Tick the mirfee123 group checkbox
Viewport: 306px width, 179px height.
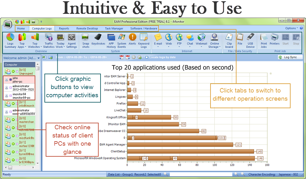(17, 144)
